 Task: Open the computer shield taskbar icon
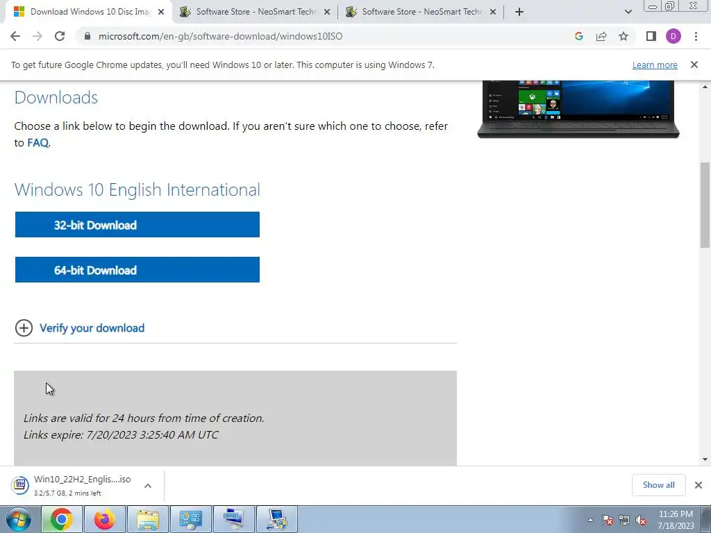click(276, 519)
